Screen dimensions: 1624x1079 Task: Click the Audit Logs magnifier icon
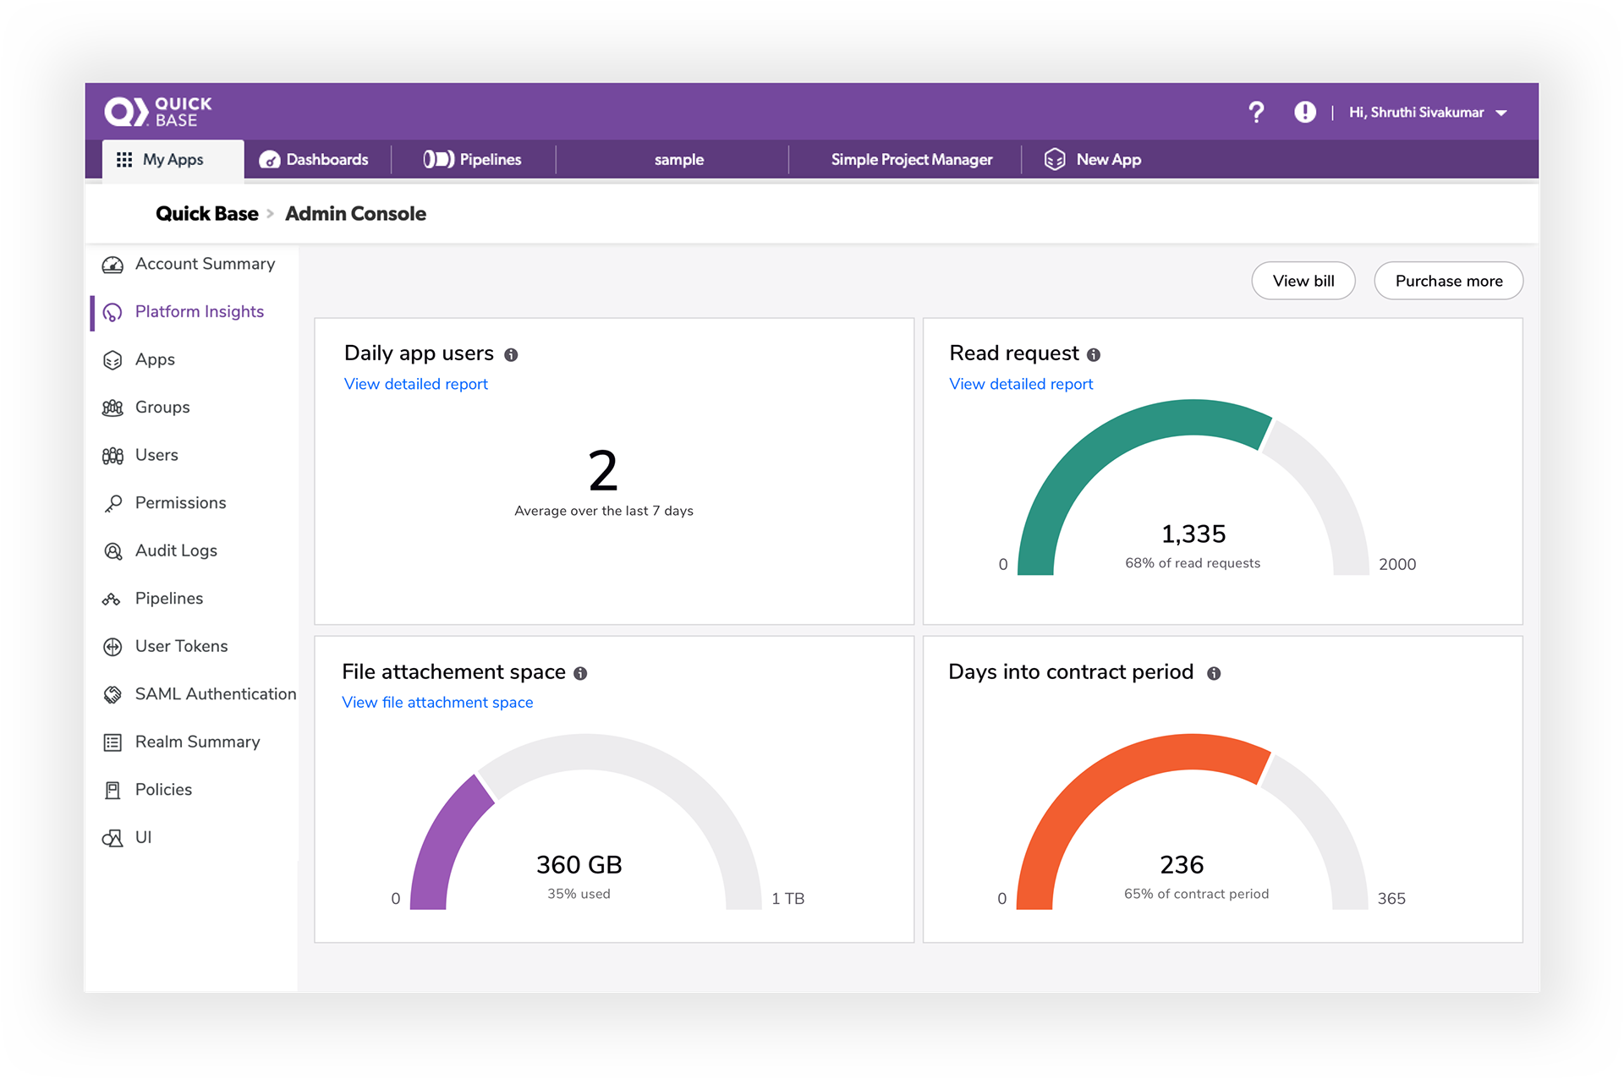coord(112,551)
